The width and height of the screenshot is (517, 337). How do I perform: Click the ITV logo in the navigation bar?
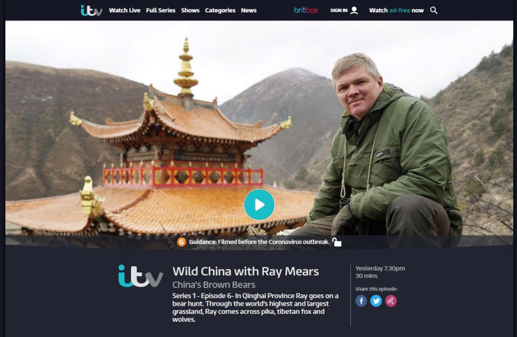point(91,11)
